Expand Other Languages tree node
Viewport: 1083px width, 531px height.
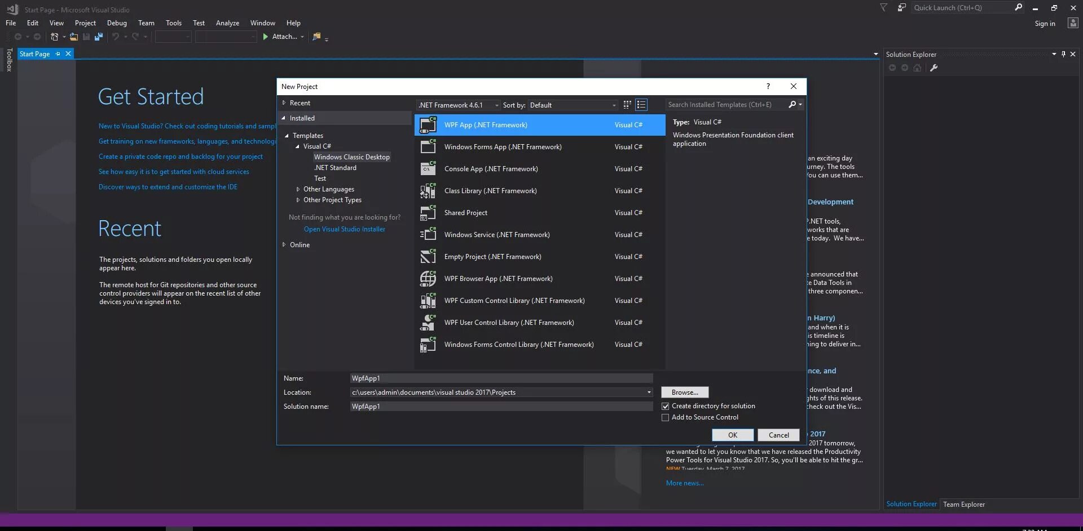pyautogui.click(x=298, y=189)
